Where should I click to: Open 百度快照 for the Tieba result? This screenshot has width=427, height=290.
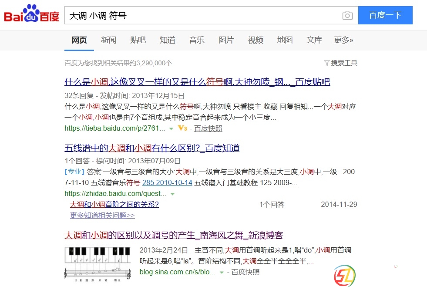[208, 128]
